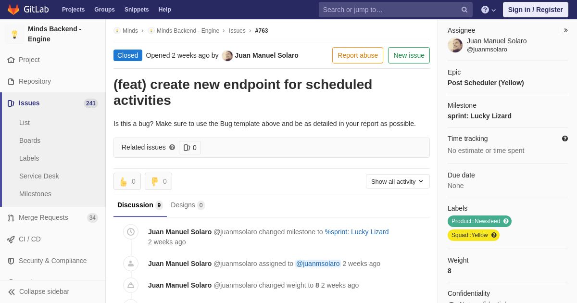Click the thumbs up reaction

point(127,181)
